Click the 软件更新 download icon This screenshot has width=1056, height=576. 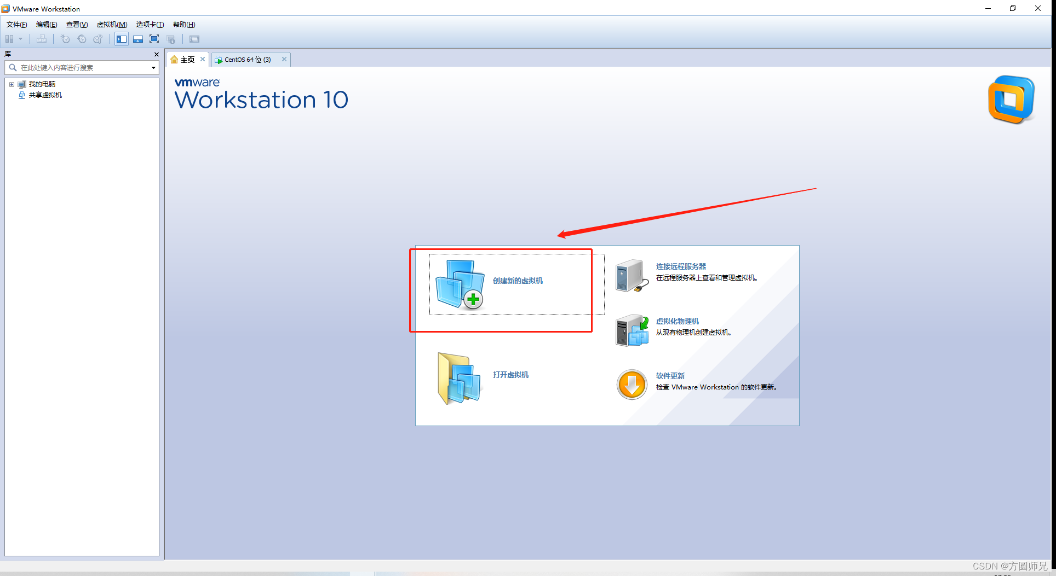tap(632, 385)
